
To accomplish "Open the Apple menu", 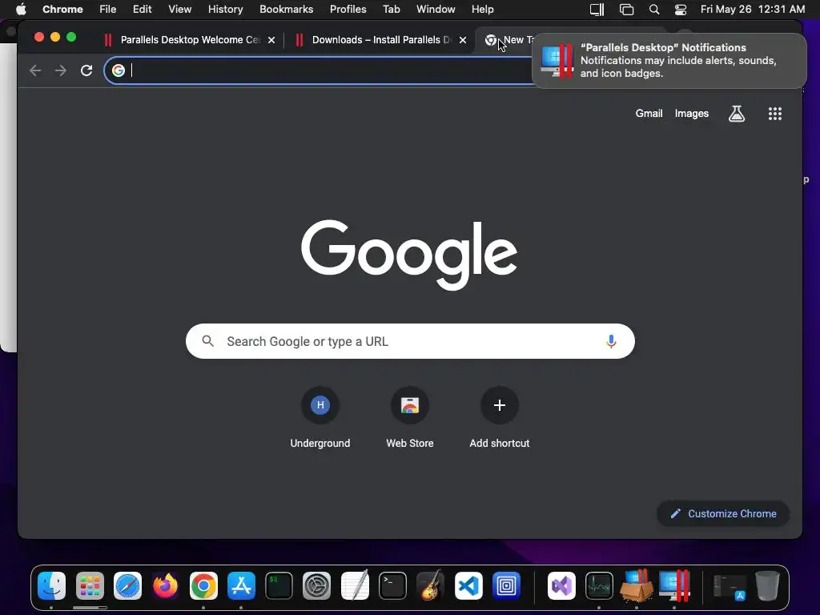I will 21,9.
